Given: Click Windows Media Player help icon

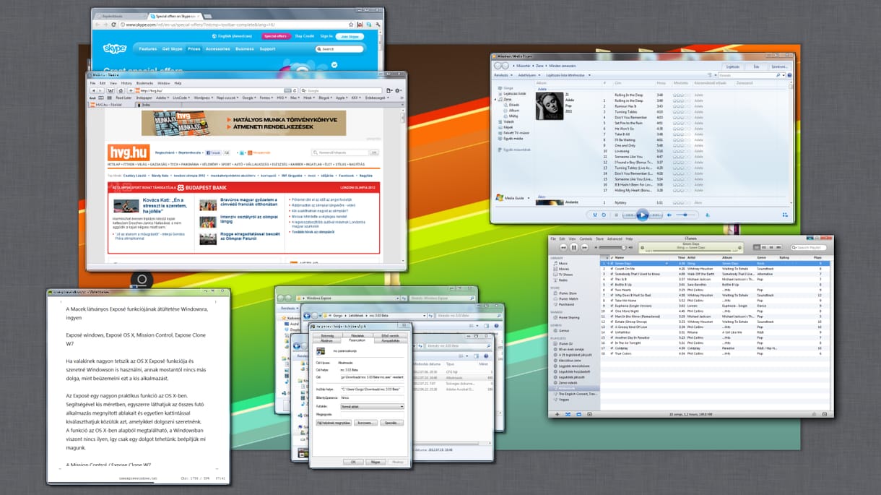Looking at the screenshot, I should coord(789,75).
